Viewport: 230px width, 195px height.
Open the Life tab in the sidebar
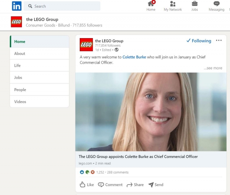coord(39,65)
